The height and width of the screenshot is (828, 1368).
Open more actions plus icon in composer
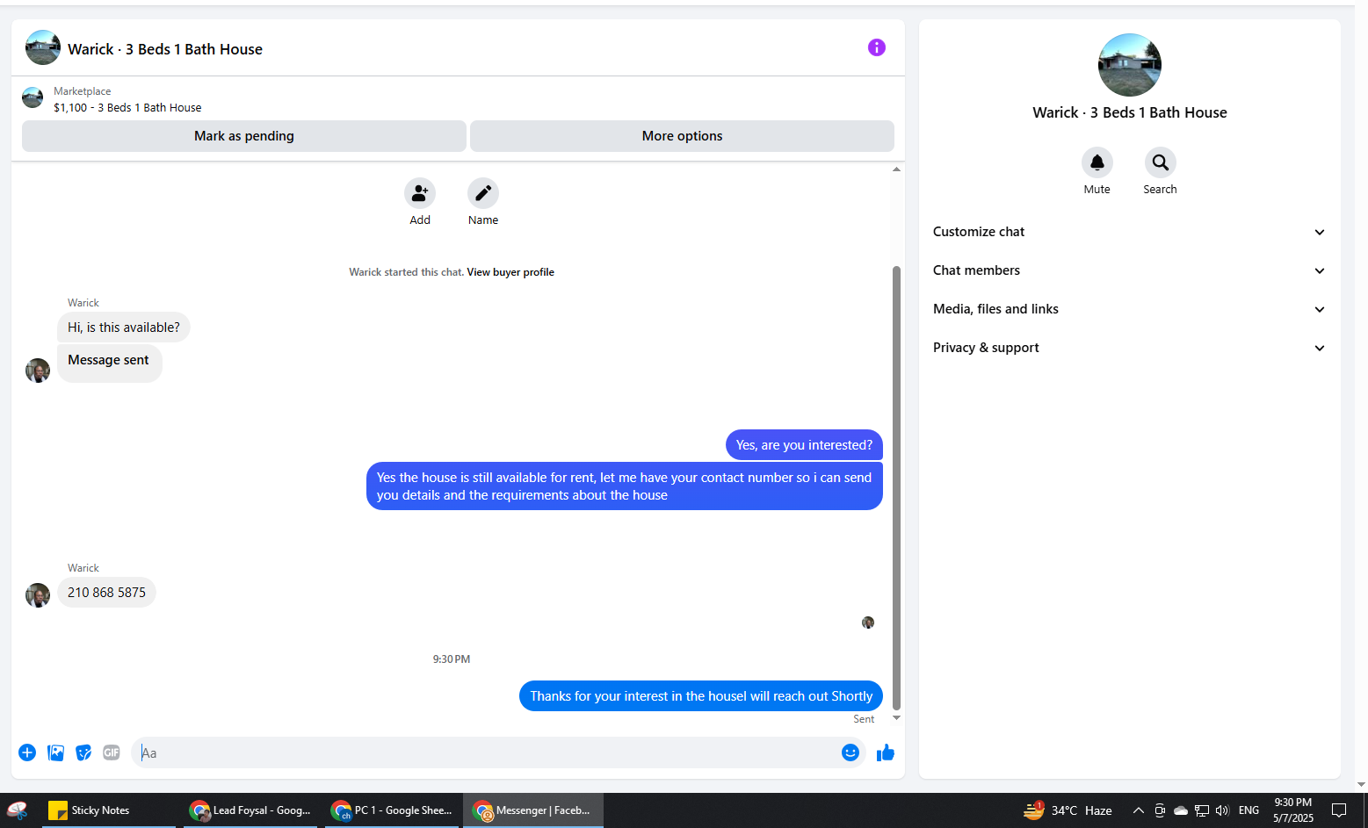click(27, 752)
